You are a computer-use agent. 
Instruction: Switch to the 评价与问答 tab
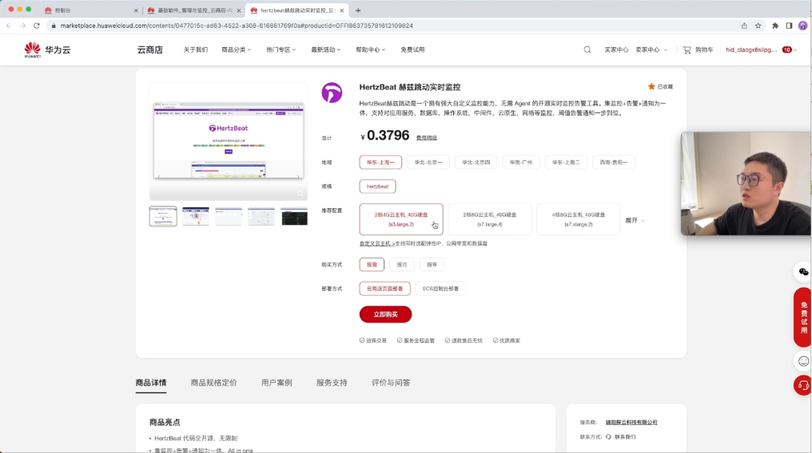tap(391, 383)
